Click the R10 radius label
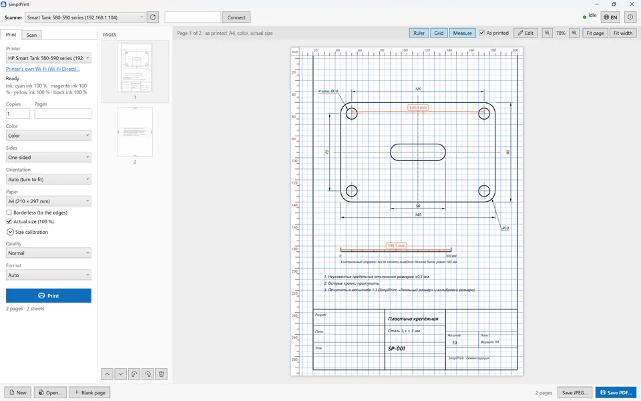The height and width of the screenshot is (401, 641). (x=505, y=229)
